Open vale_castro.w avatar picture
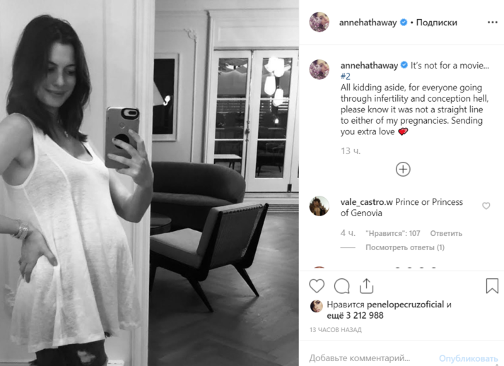 click(x=320, y=206)
